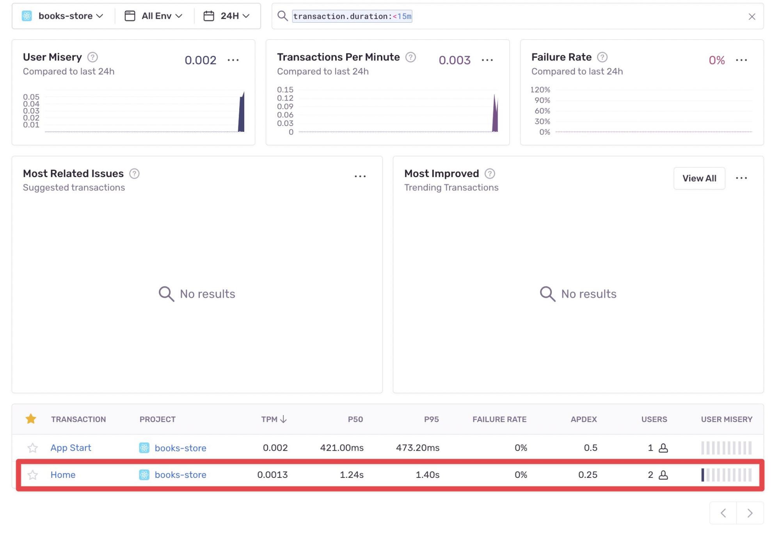780x536 pixels.
Task: Toggle the starred column header star
Action: tap(31, 419)
